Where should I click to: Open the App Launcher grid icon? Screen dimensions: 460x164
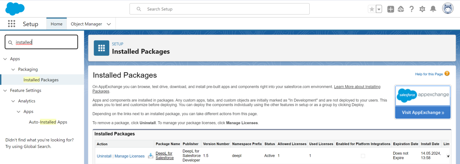click(x=11, y=24)
